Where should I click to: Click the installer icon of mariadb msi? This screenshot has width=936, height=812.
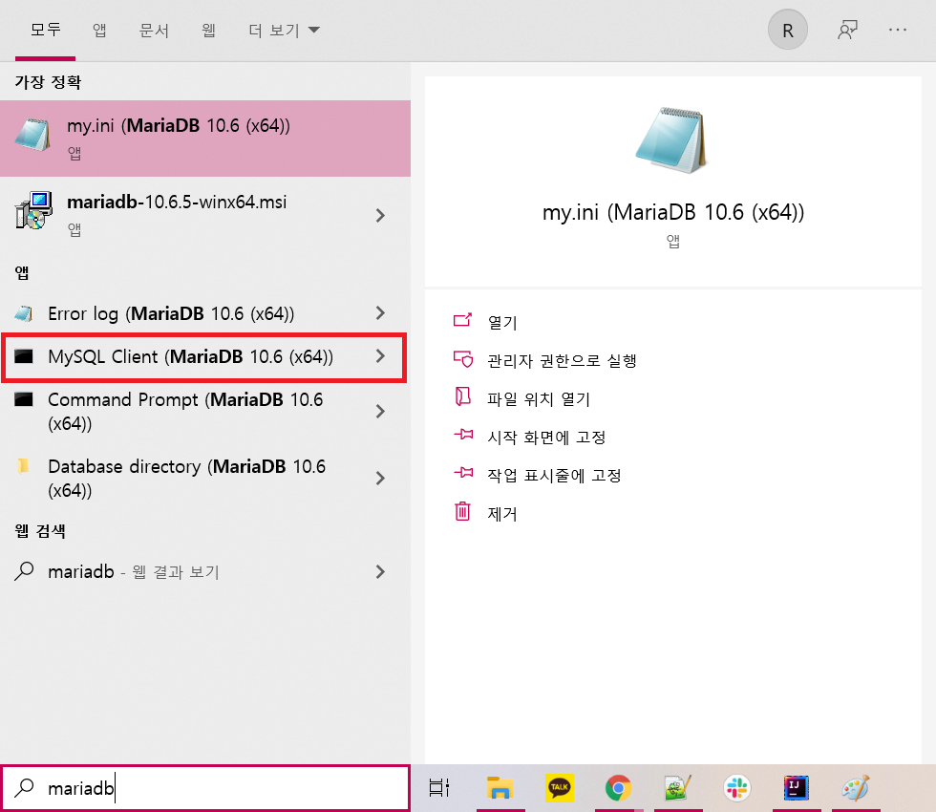click(33, 210)
